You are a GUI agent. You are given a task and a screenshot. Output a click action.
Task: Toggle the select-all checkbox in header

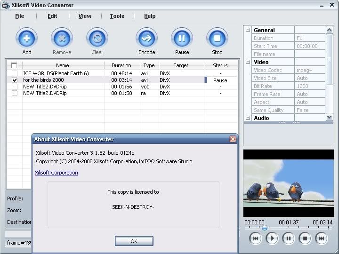click(14, 65)
